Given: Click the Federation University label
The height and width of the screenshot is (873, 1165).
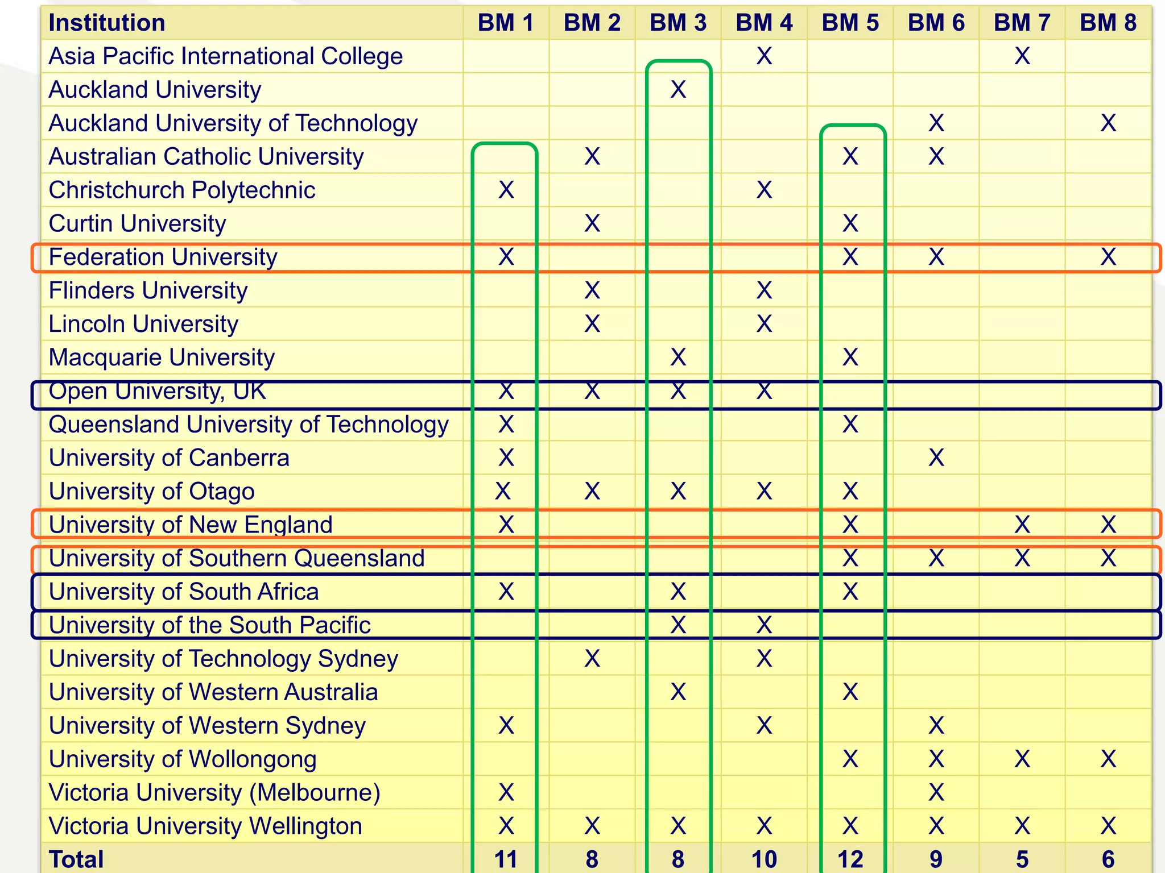Looking at the screenshot, I should [x=163, y=257].
